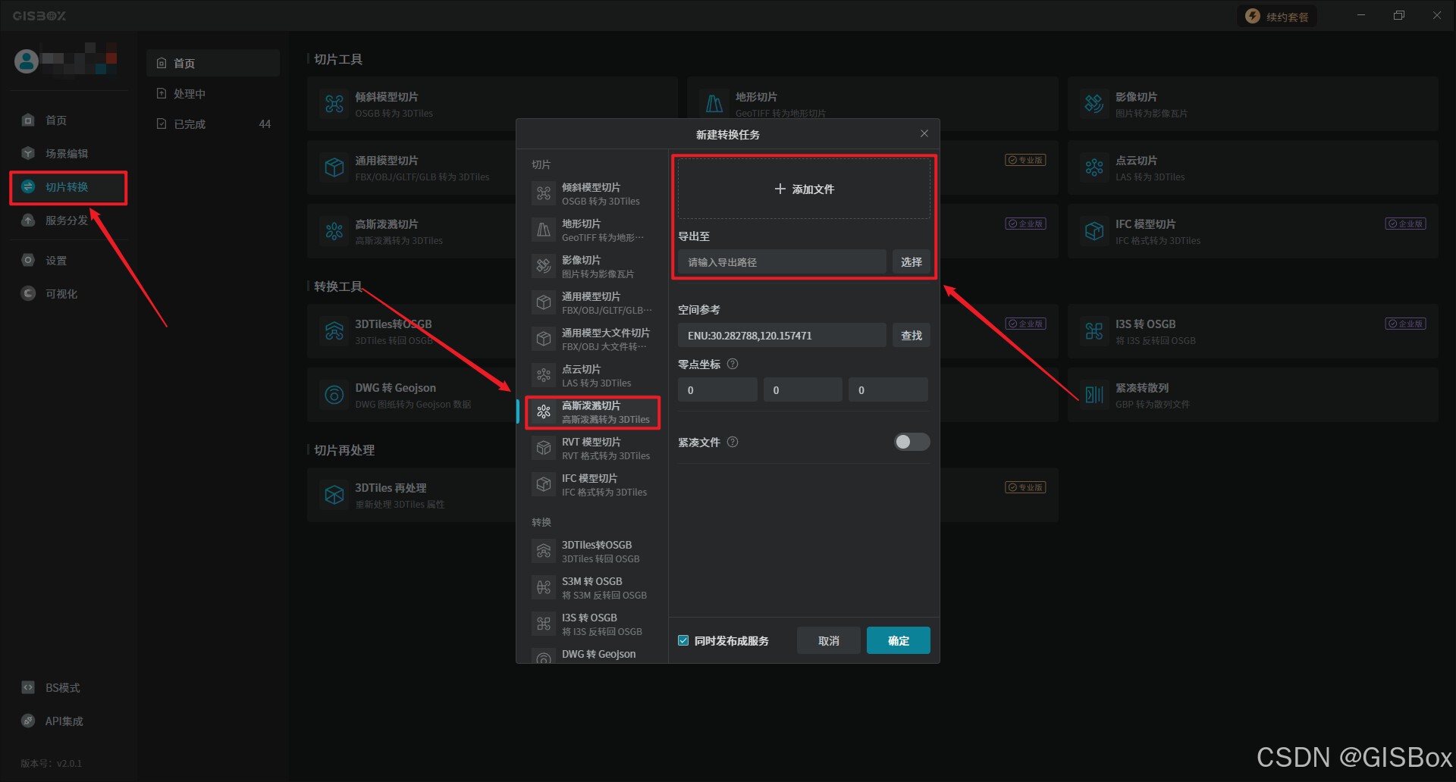Uncheck 同时发布成服务 checkbox
Viewport: 1456px width, 782px height.
pyautogui.click(x=683, y=640)
